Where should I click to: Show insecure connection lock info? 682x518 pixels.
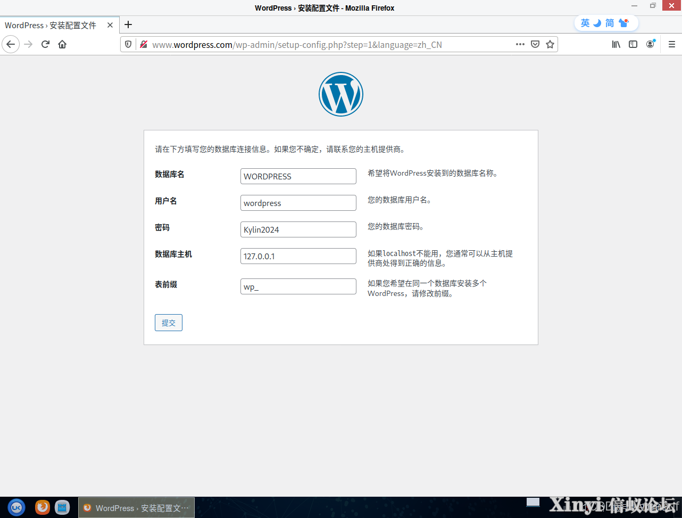coord(143,44)
